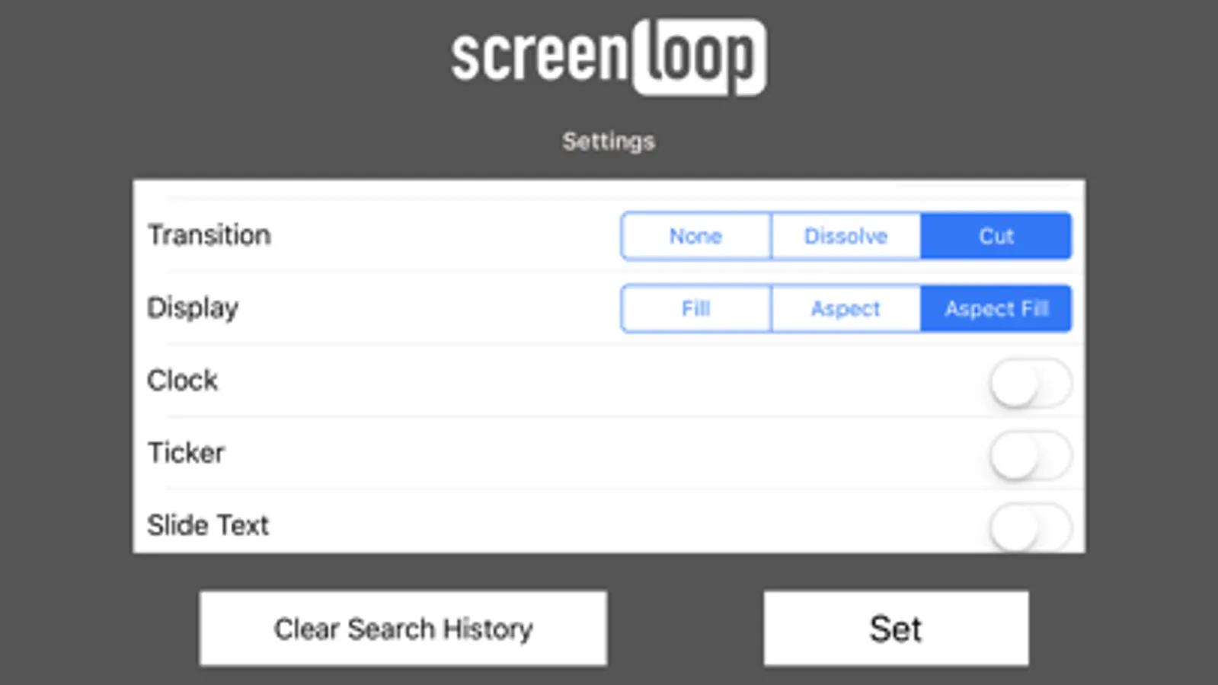
Task: Set display mode to Fill
Action: tap(695, 308)
